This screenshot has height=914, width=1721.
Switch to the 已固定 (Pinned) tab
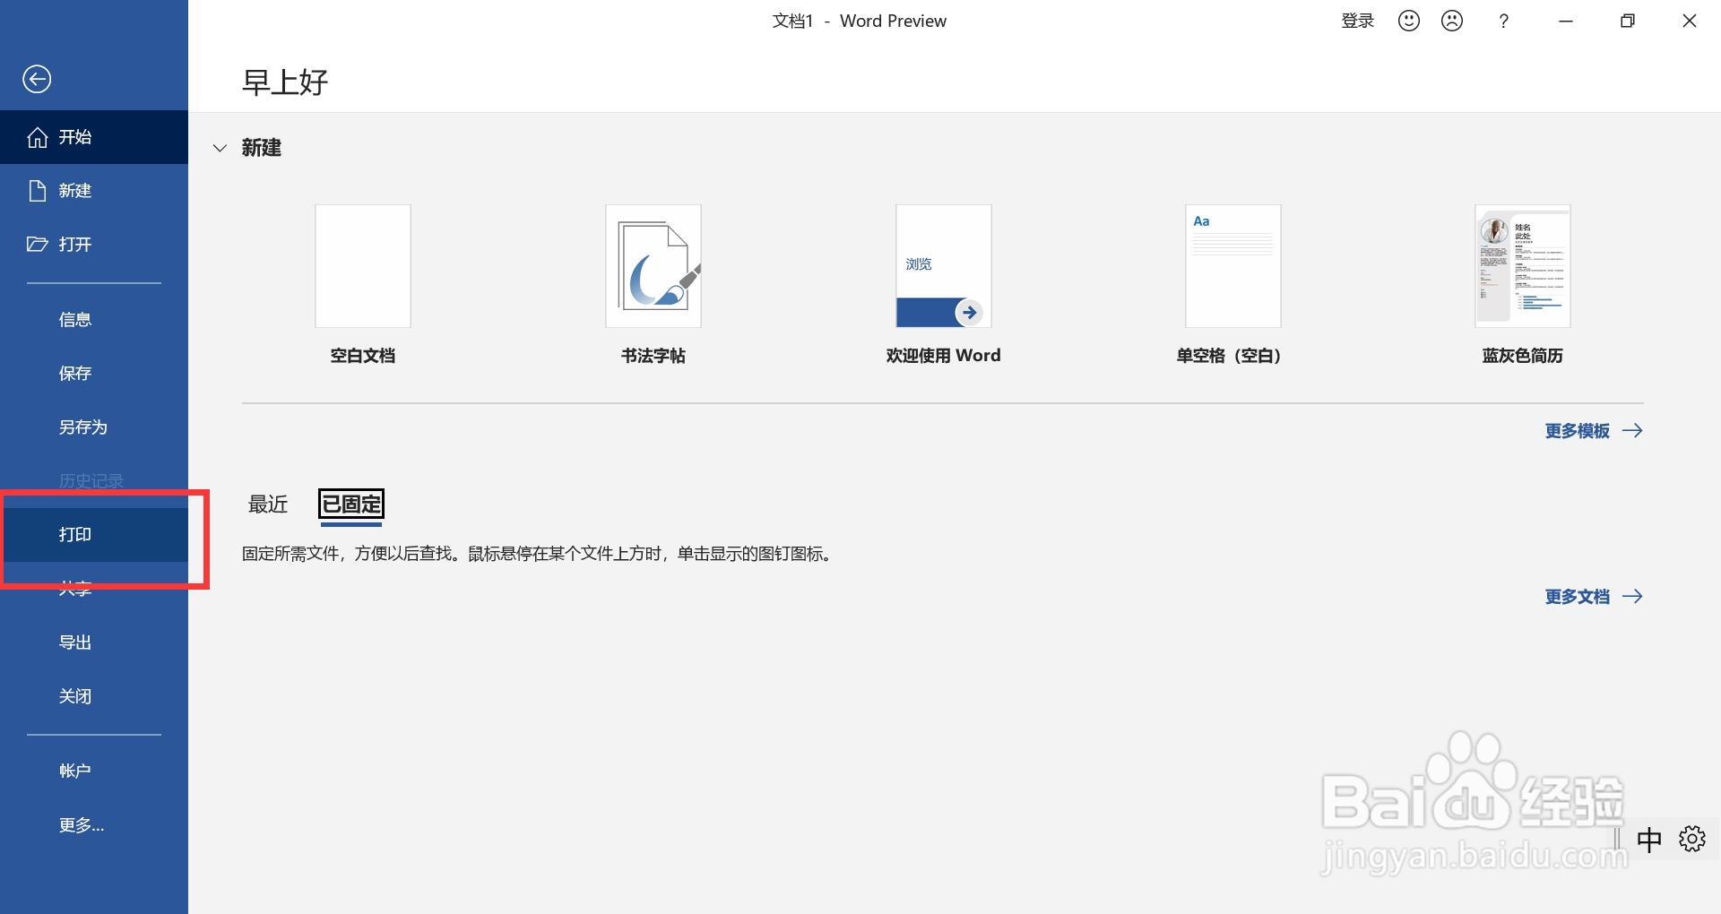(x=350, y=504)
